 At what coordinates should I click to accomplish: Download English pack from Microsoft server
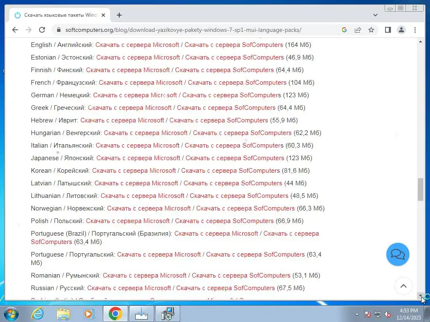[x=137, y=45]
